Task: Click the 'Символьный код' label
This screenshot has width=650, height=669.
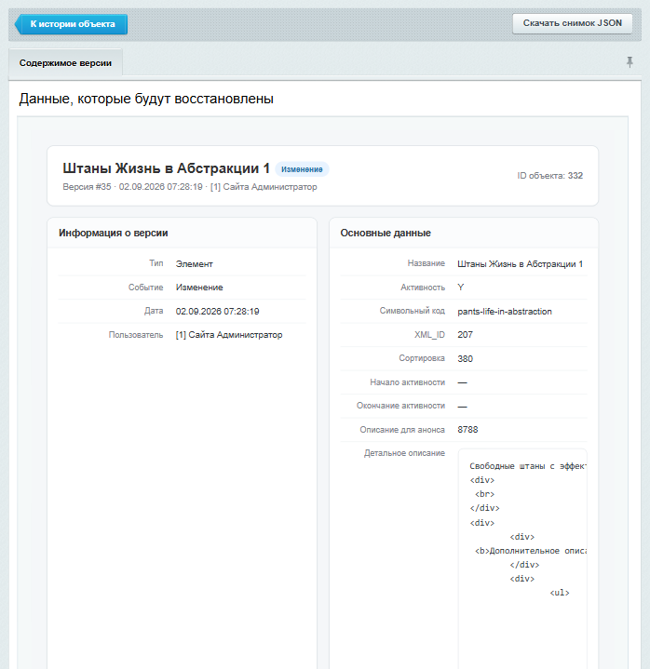Action: 413,311
